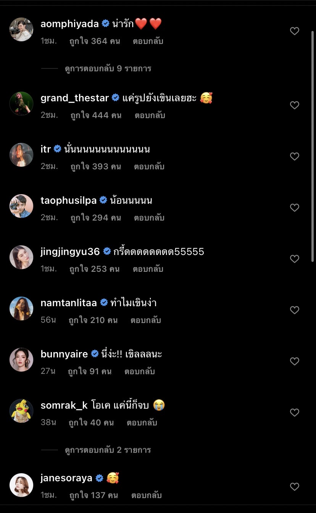Expand the 9 replies under aomphiyada
The width and height of the screenshot is (316, 513).
[x=108, y=69]
